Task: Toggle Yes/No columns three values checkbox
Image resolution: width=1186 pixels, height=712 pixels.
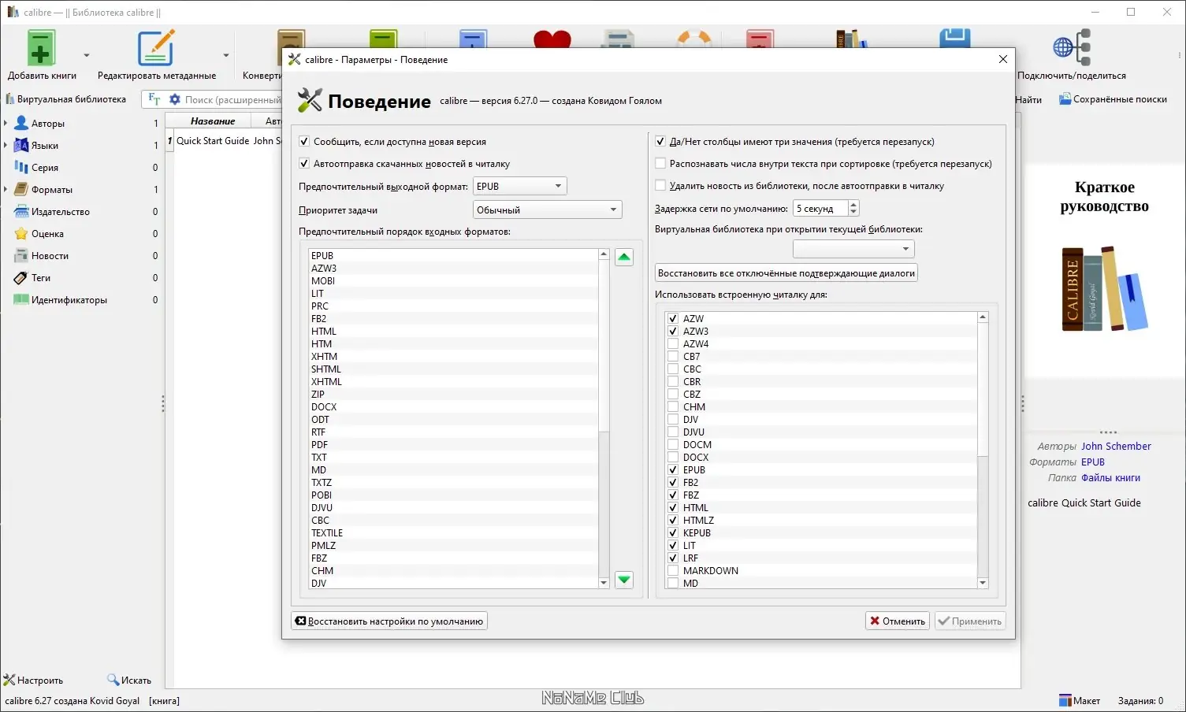Action: coord(660,142)
